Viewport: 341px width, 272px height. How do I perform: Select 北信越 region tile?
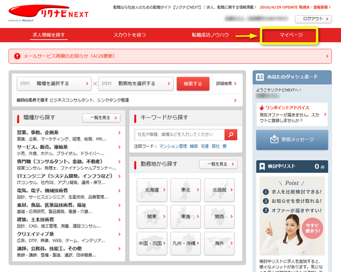[219, 190]
